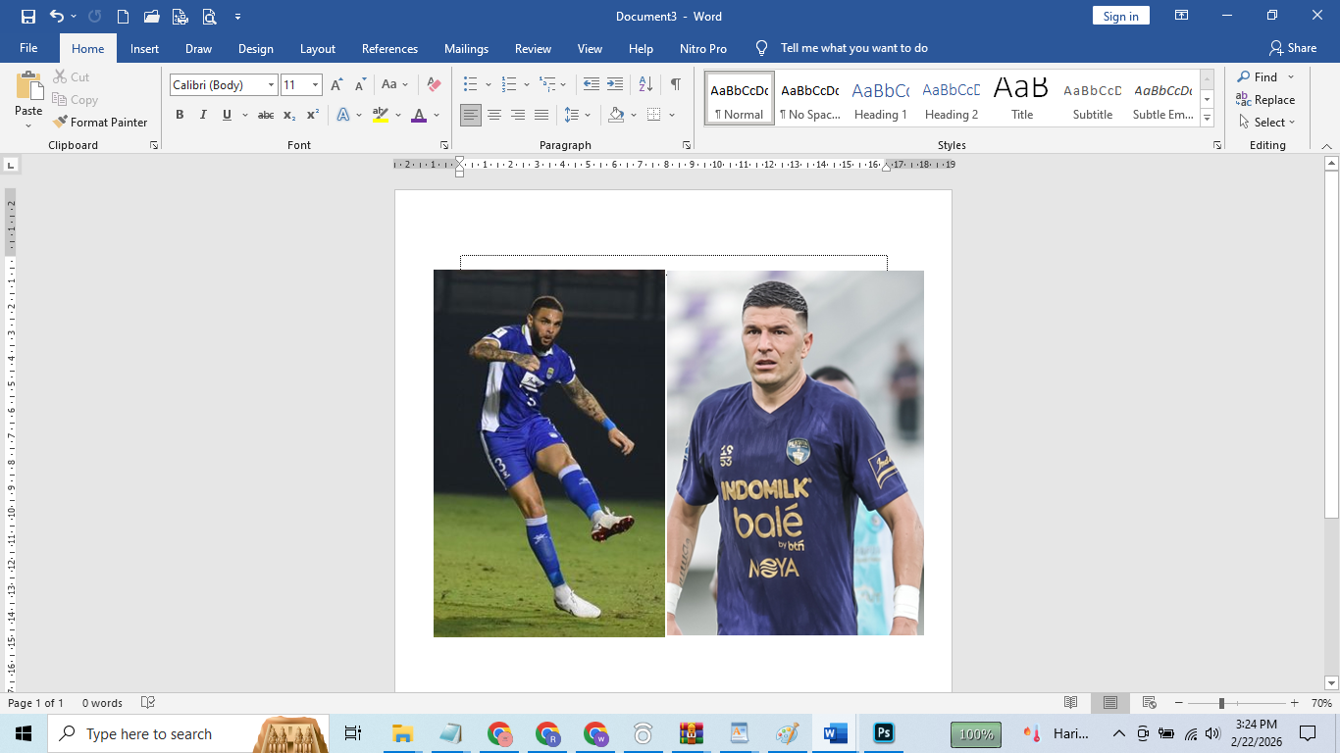The image size is (1340, 753).
Task: Open the Layout ribbon tab
Action: coord(317,48)
